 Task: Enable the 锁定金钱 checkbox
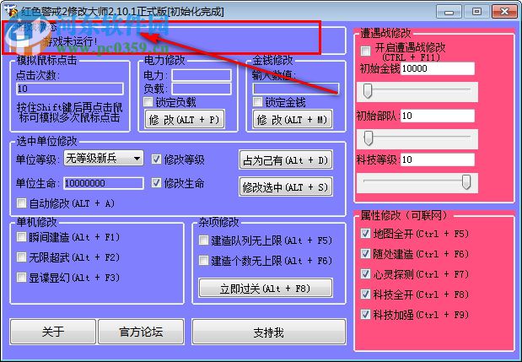[x=257, y=101]
